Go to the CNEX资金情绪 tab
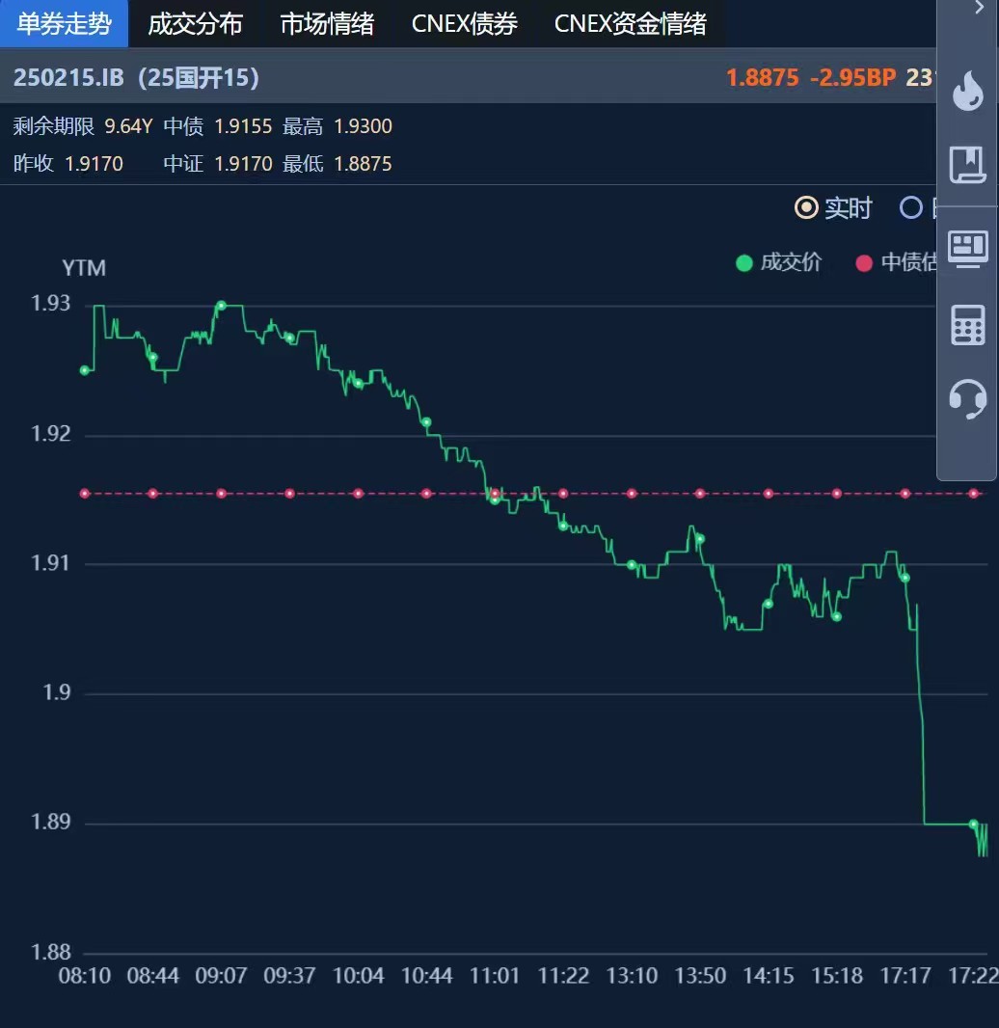The image size is (999, 1028). tap(630, 24)
